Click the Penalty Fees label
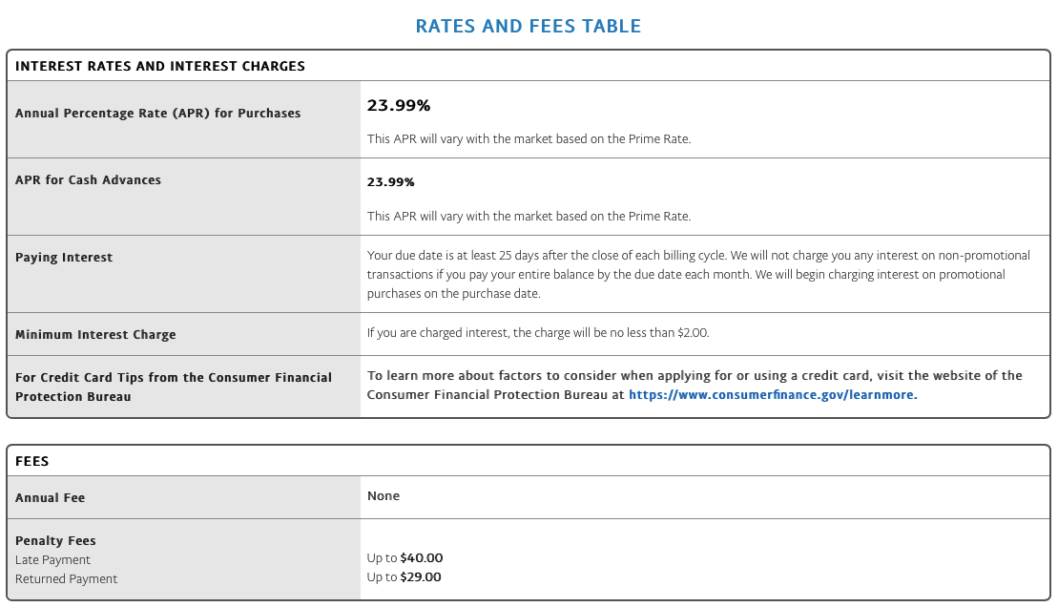Image resolution: width=1058 pixels, height=607 pixels. pos(55,541)
